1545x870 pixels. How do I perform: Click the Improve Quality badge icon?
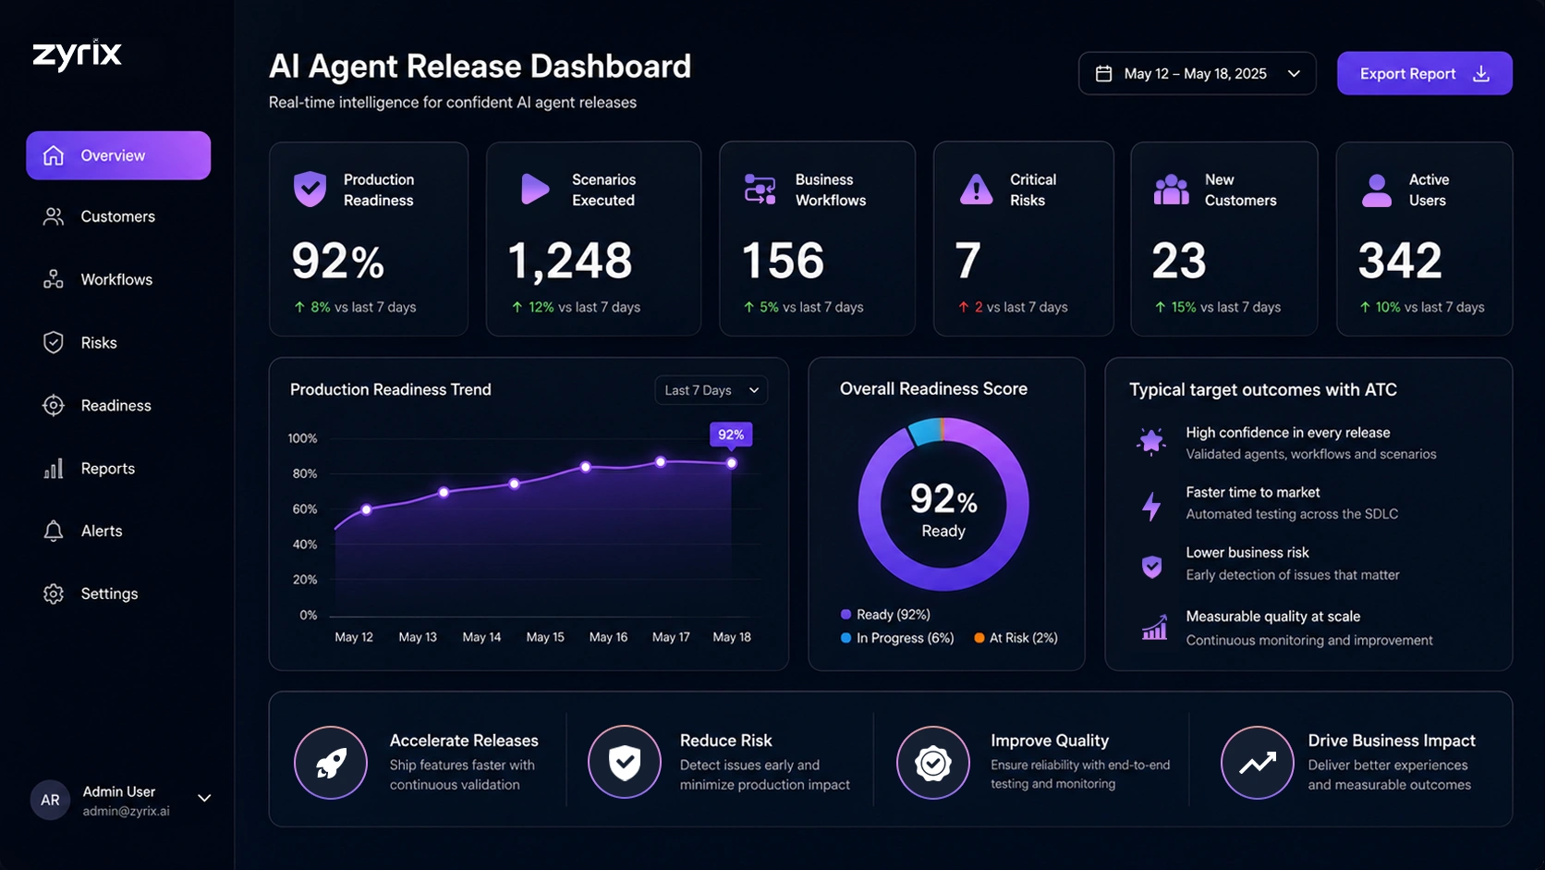click(933, 763)
